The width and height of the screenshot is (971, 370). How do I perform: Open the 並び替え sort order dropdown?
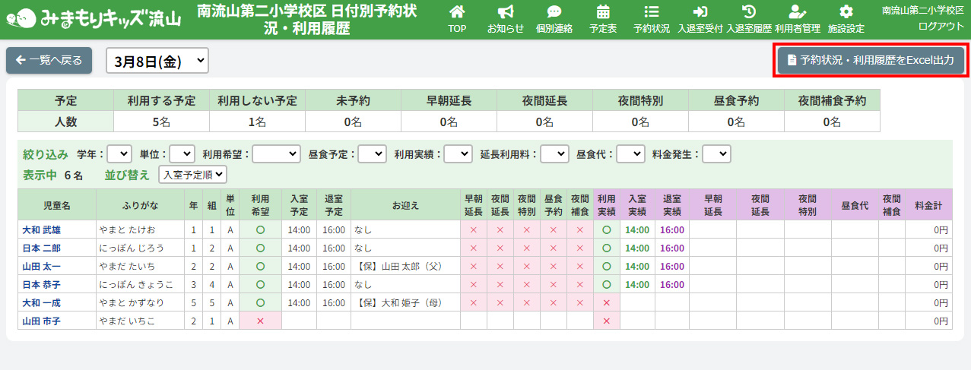(x=192, y=175)
